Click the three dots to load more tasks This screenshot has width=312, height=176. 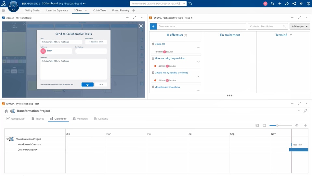tap(230, 95)
